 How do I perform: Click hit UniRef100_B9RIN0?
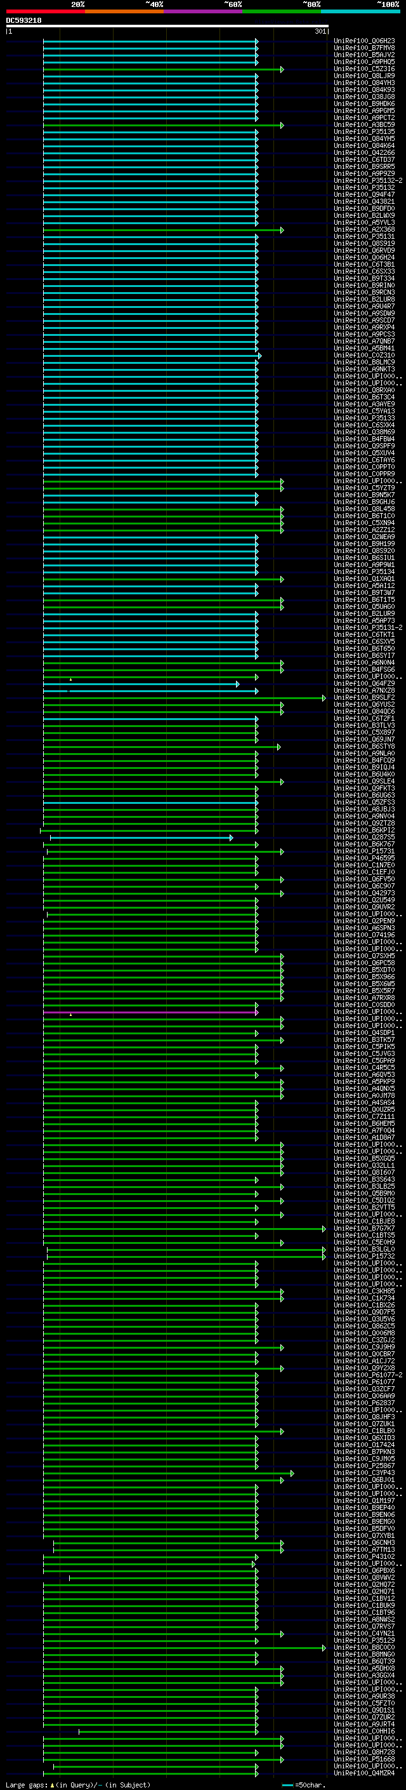tap(364, 286)
